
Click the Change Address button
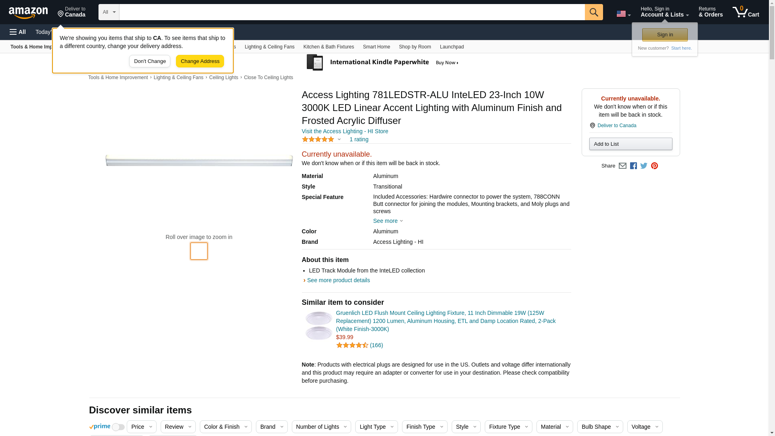point(200,61)
